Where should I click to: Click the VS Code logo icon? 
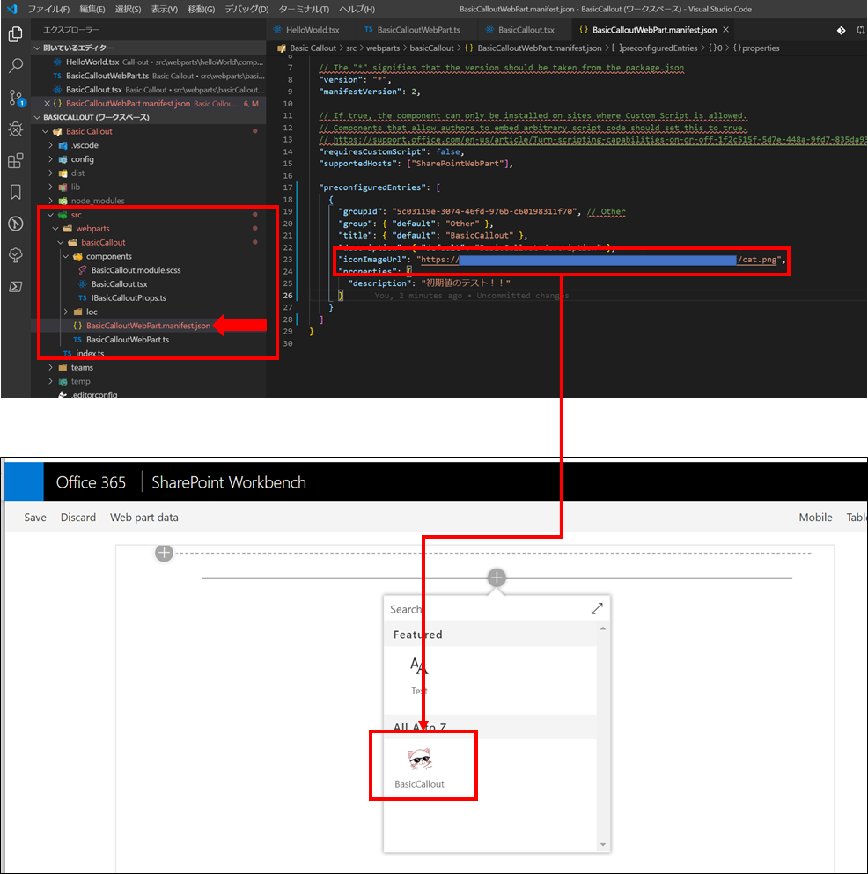[x=11, y=9]
